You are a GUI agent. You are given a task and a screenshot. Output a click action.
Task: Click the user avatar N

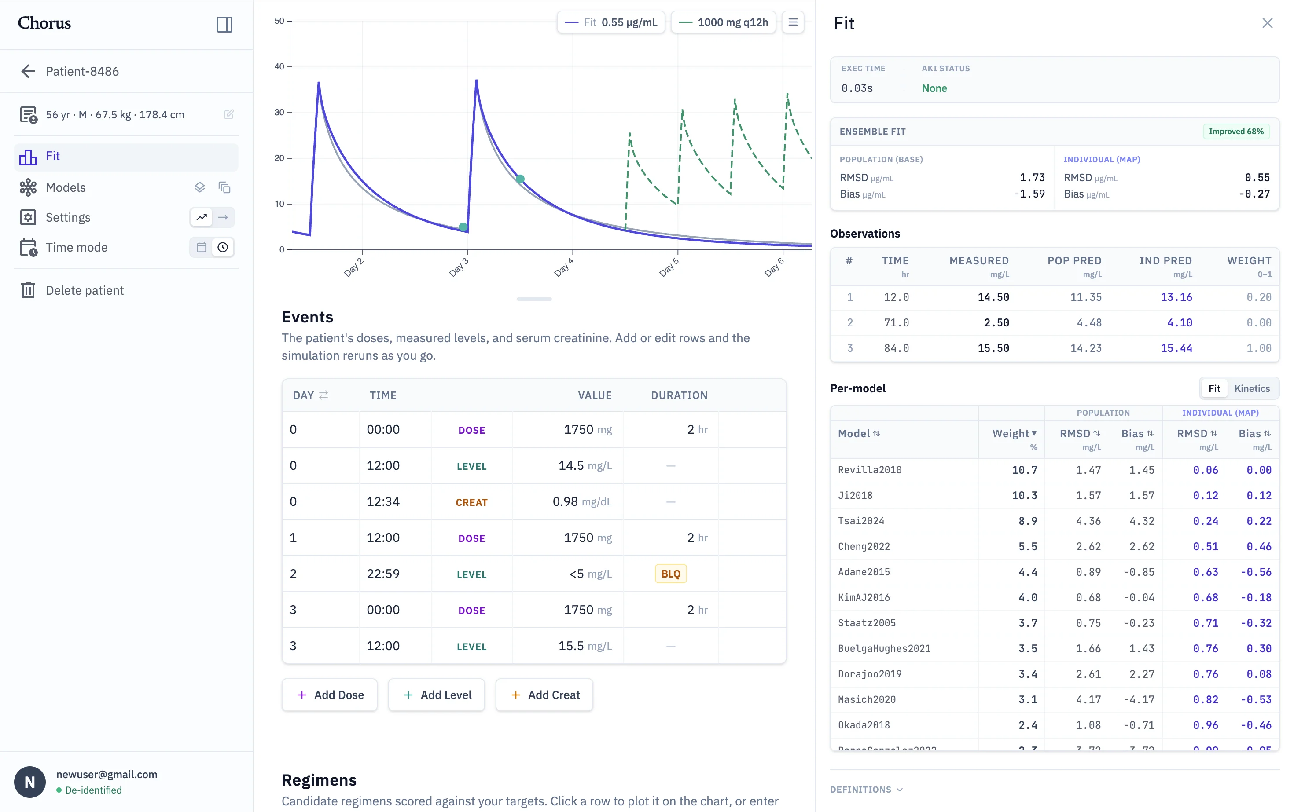click(30, 782)
